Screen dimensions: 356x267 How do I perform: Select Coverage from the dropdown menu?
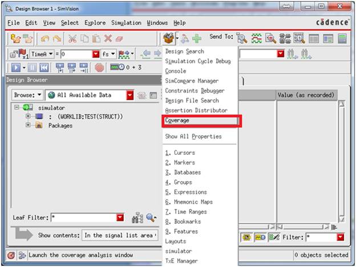coord(201,121)
